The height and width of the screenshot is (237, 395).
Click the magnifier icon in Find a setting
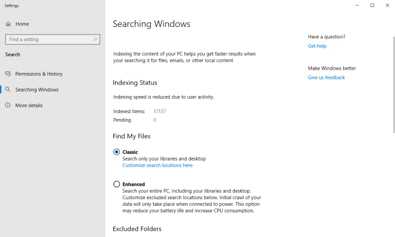(95, 39)
